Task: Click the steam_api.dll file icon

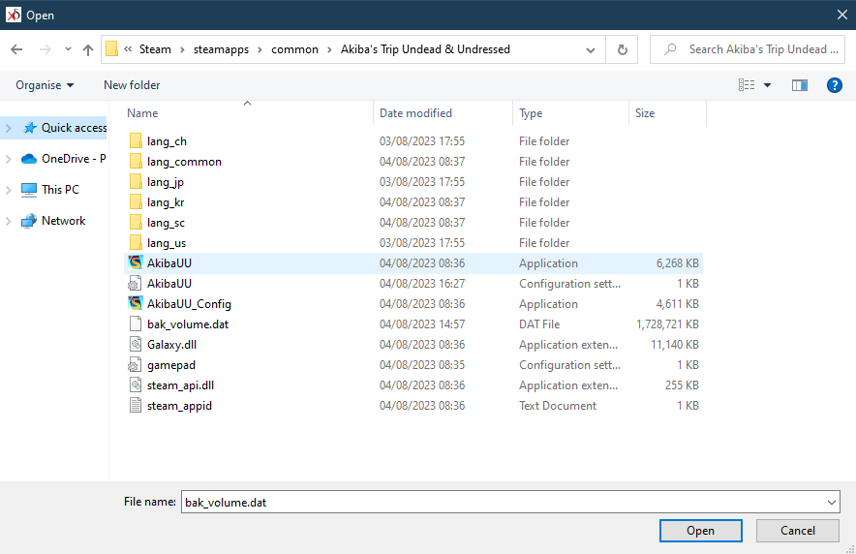Action: [x=136, y=385]
